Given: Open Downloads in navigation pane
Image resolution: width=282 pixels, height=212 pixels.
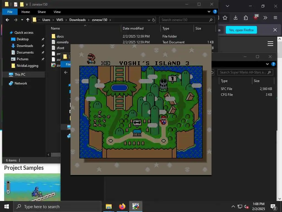Looking at the screenshot, I should (x=25, y=46).
